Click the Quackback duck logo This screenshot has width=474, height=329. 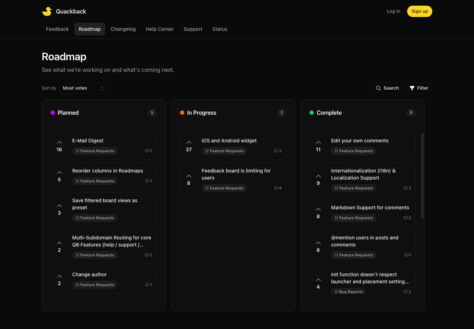click(47, 11)
